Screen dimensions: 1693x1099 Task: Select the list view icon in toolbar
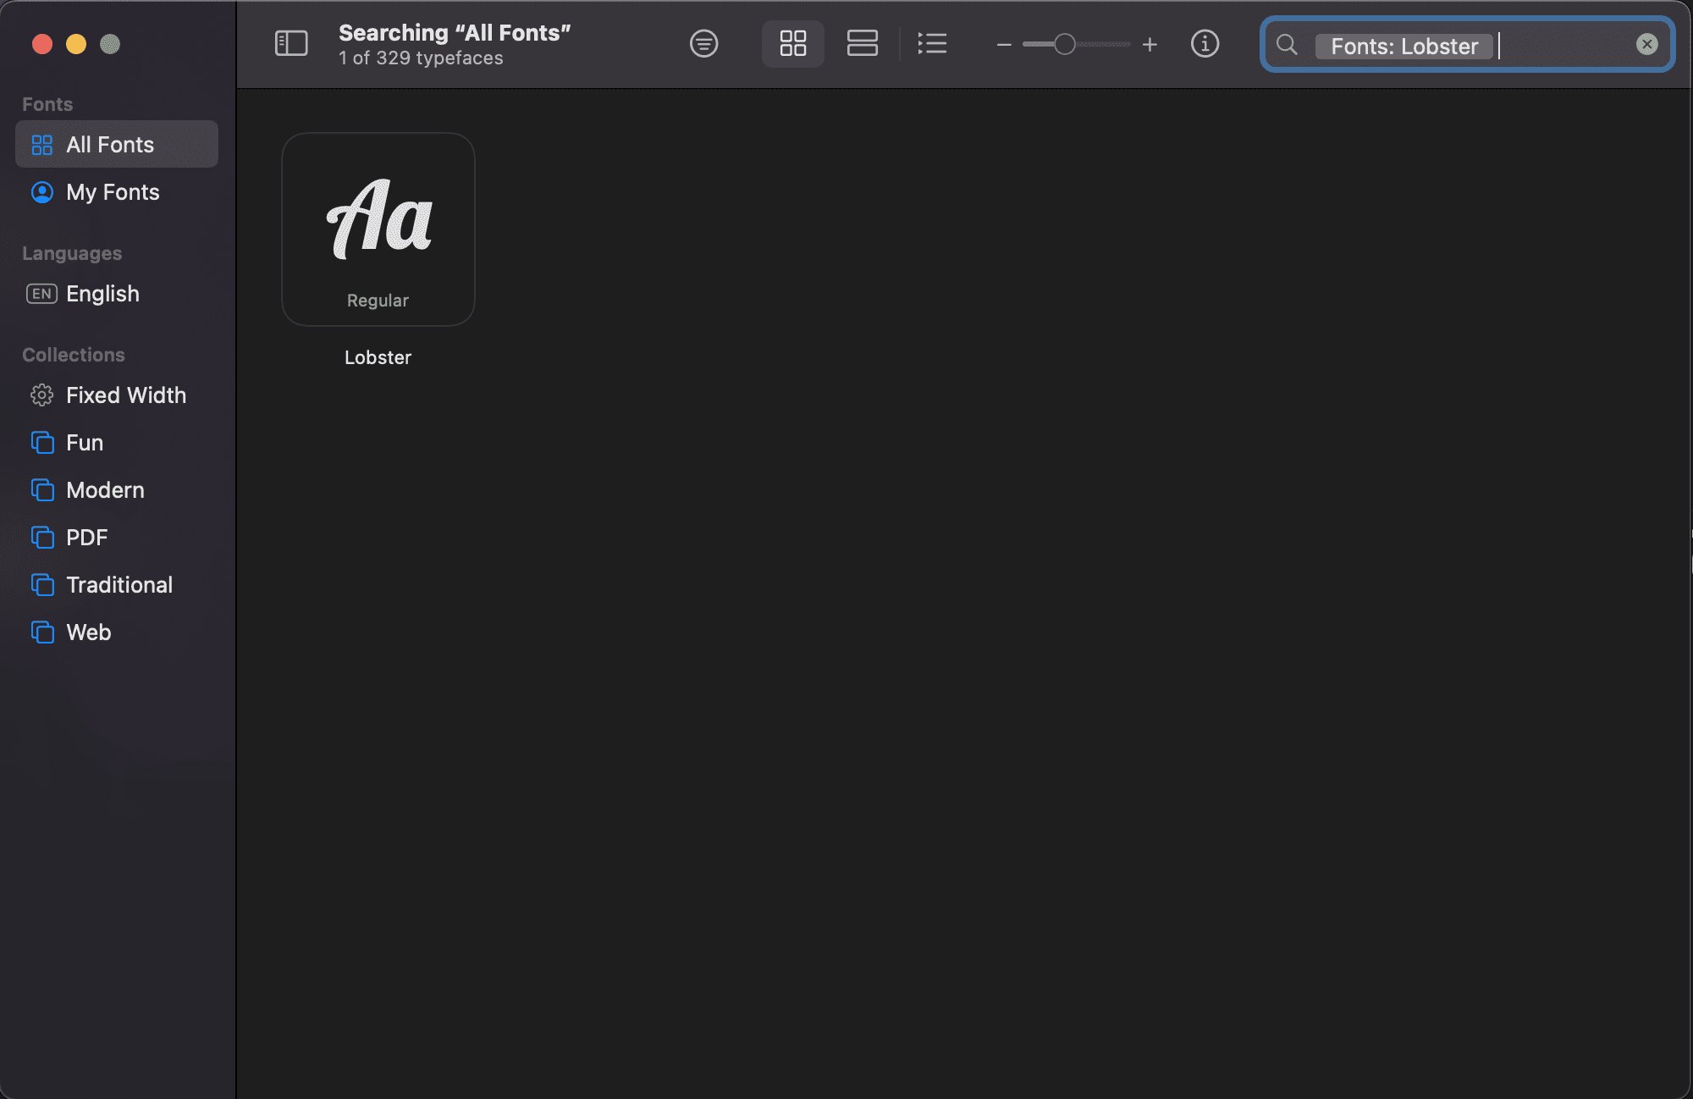(x=932, y=43)
